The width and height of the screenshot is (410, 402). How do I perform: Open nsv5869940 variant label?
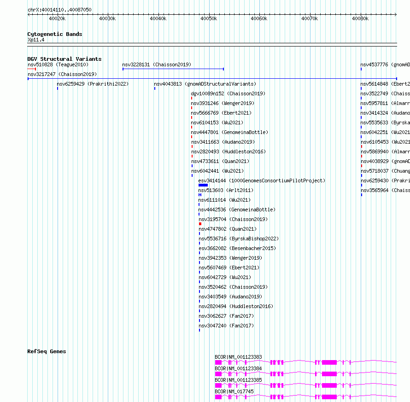tap(386, 151)
